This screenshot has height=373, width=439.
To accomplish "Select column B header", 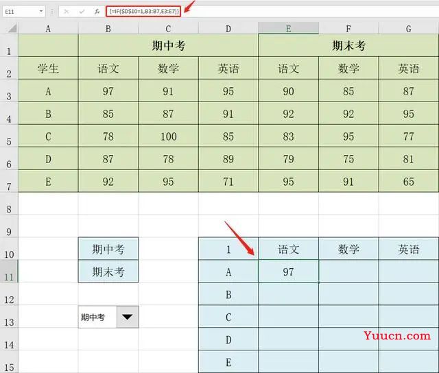I will [x=108, y=29].
